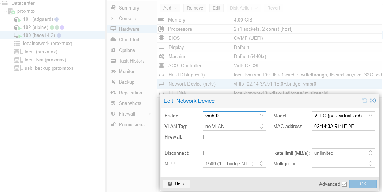The width and height of the screenshot is (383, 192).
Task: Select the 102 (alpine) container icon
Action: pyautogui.click(x=17, y=27)
